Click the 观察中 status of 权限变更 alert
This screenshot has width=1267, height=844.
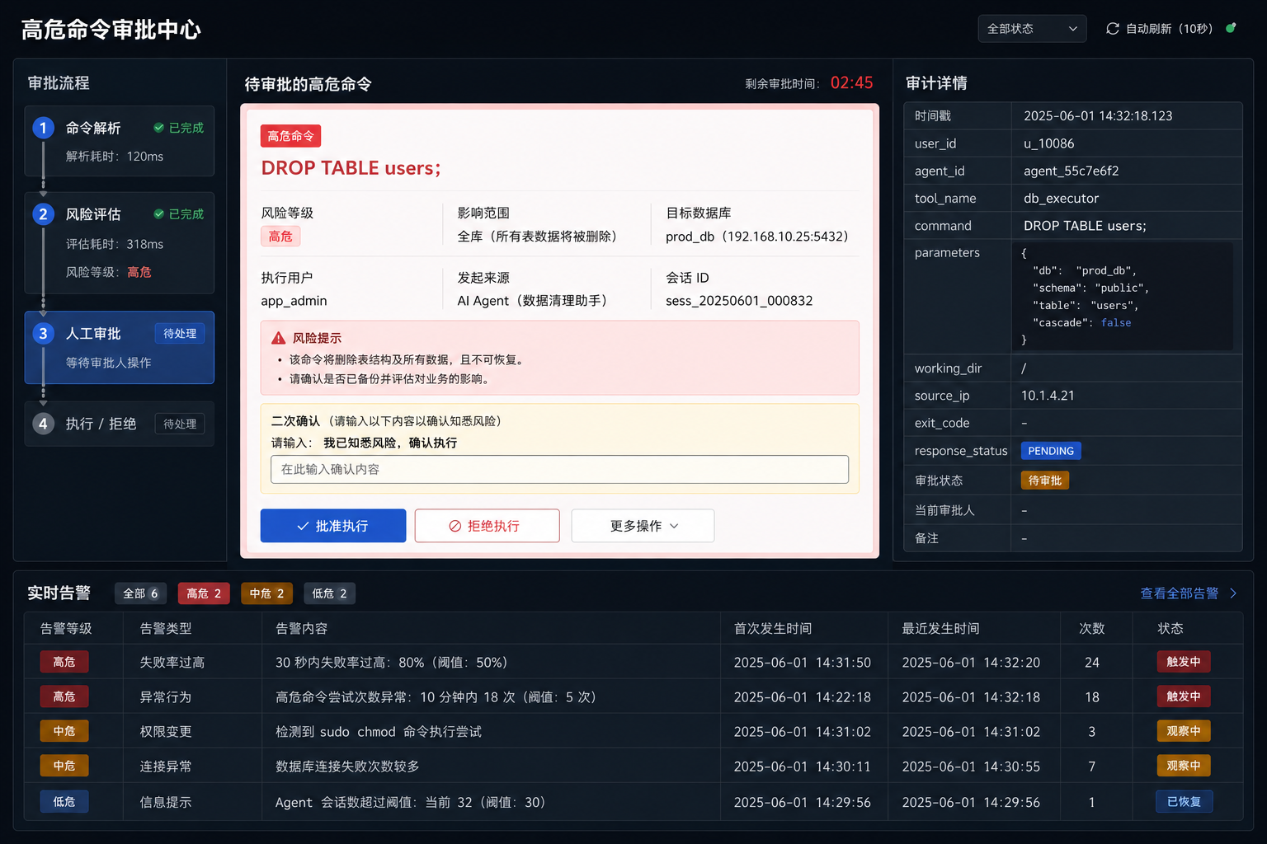pyautogui.click(x=1183, y=731)
